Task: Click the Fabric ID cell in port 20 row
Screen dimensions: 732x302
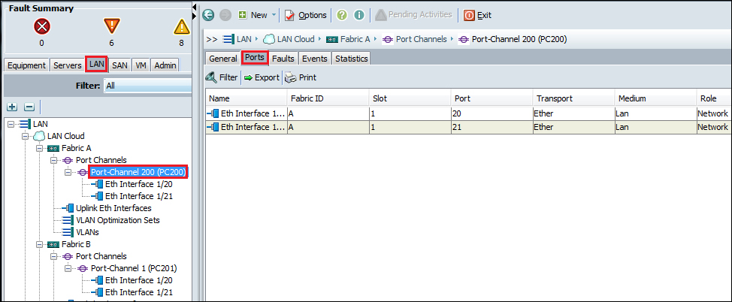Action: (328, 113)
